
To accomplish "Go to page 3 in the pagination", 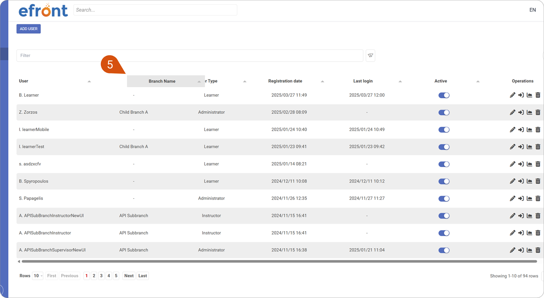I will (x=101, y=276).
